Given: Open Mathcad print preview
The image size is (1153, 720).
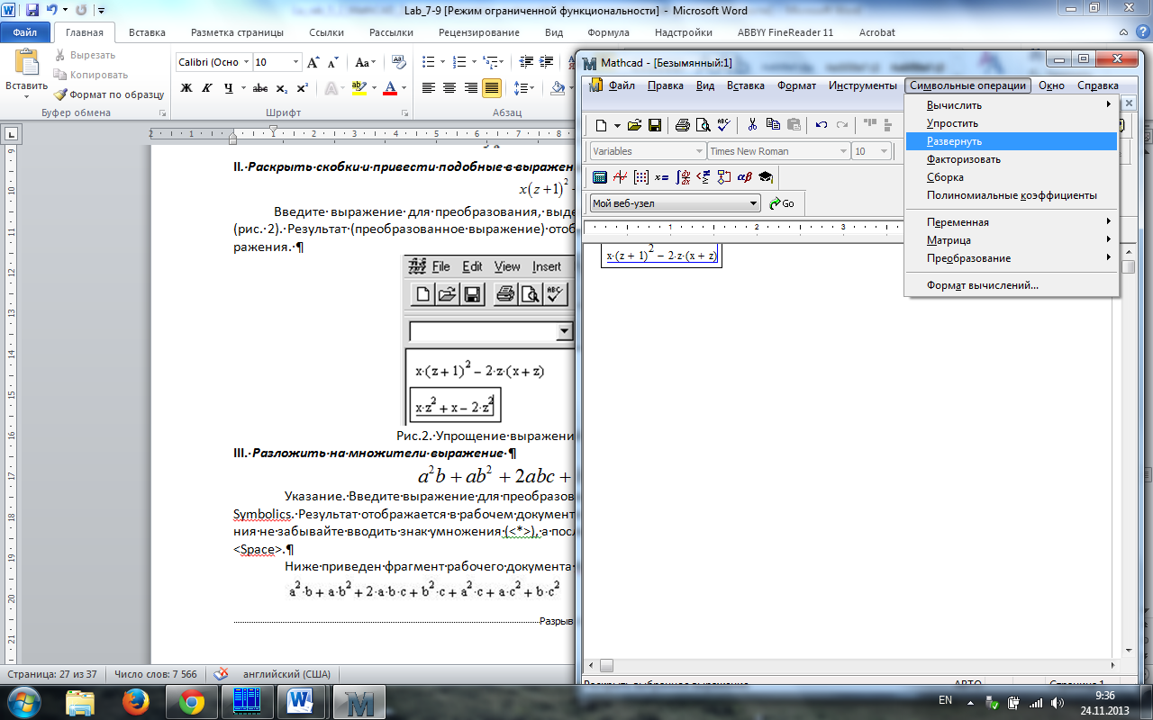Looking at the screenshot, I should pos(703,125).
